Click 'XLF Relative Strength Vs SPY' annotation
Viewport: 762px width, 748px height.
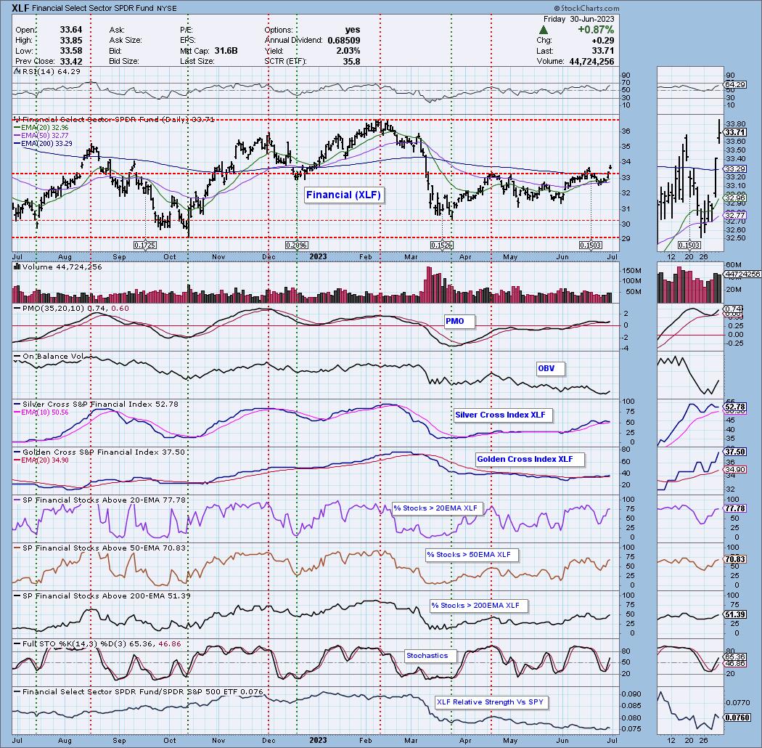click(492, 702)
